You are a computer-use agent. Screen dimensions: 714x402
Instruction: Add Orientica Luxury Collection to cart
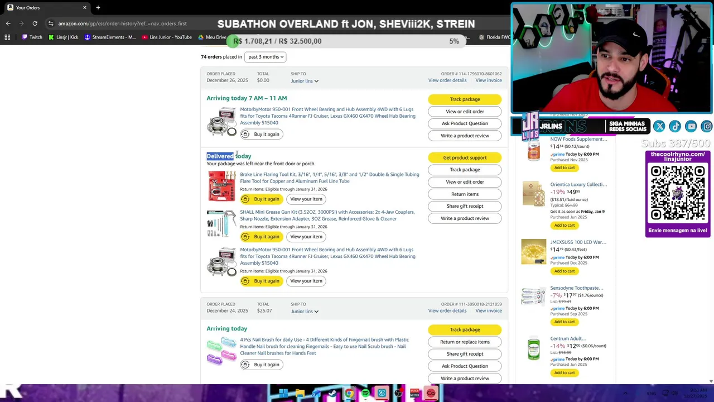tap(565, 226)
